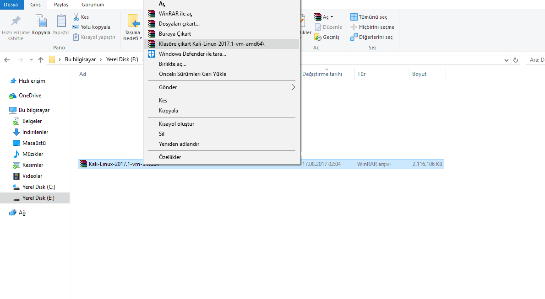Screen dimensions: 545x299
Task: Choose Kısayol oluştur from context menu
Action: 221,124
